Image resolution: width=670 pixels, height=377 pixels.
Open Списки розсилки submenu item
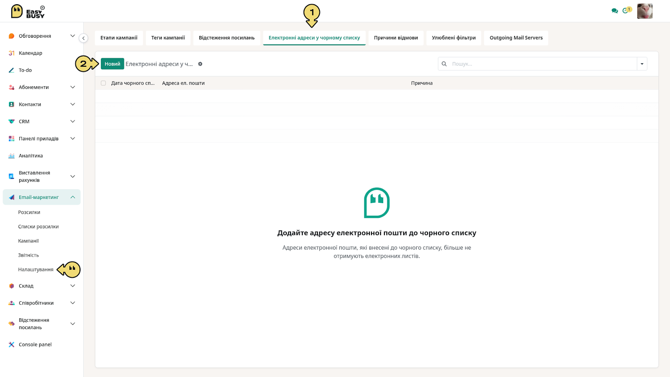point(39,227)
